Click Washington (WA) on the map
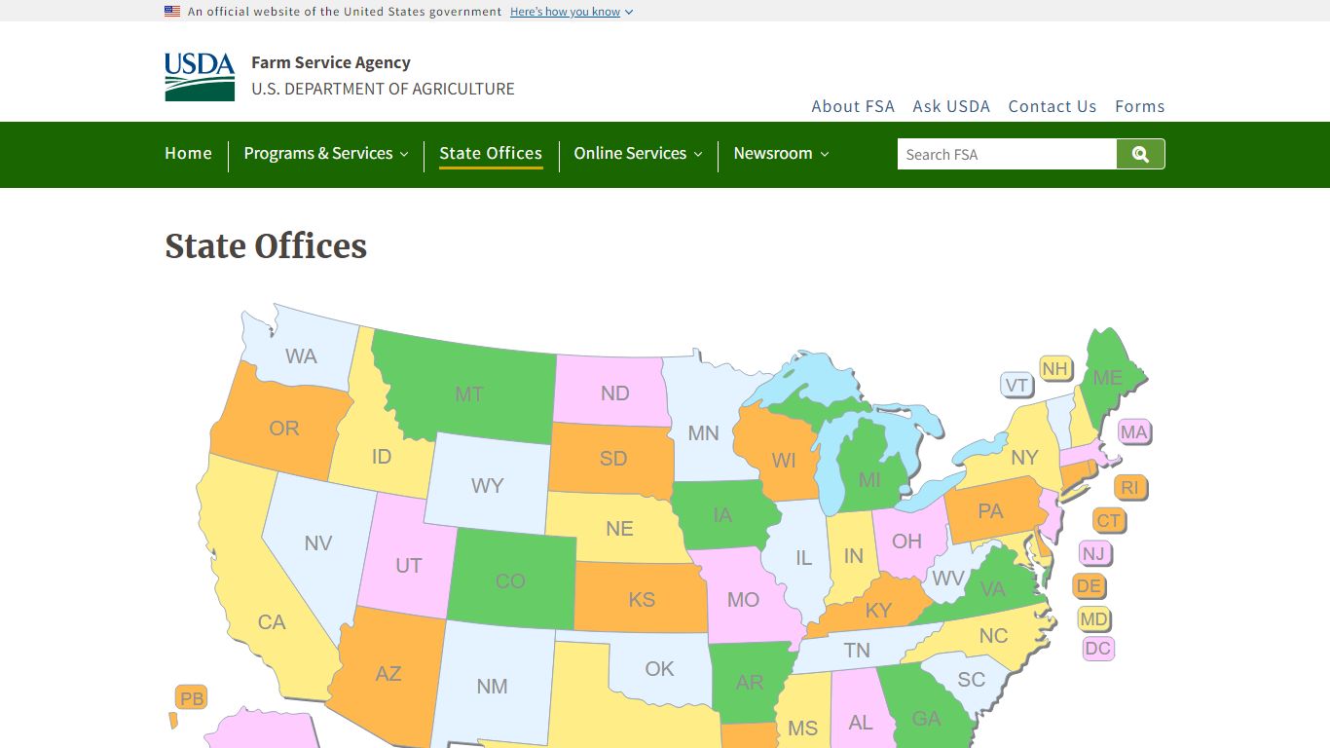1330x748 pixels. [x=301, y=355]
